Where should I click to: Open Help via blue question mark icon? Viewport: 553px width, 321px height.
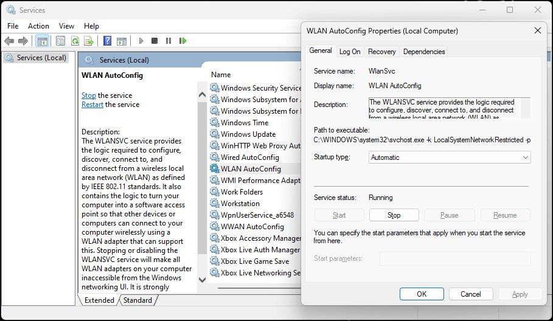pyautogui.click(x=107, y=41)
